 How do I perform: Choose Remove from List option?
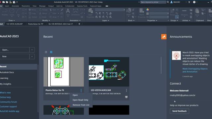(81, 105)
